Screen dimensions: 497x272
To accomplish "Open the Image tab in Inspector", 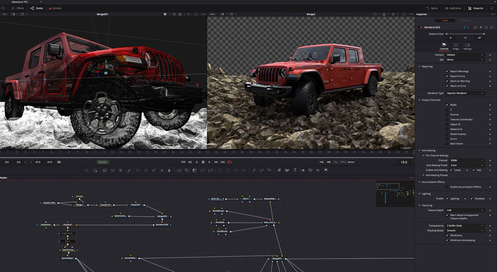I will click(456, 46).
